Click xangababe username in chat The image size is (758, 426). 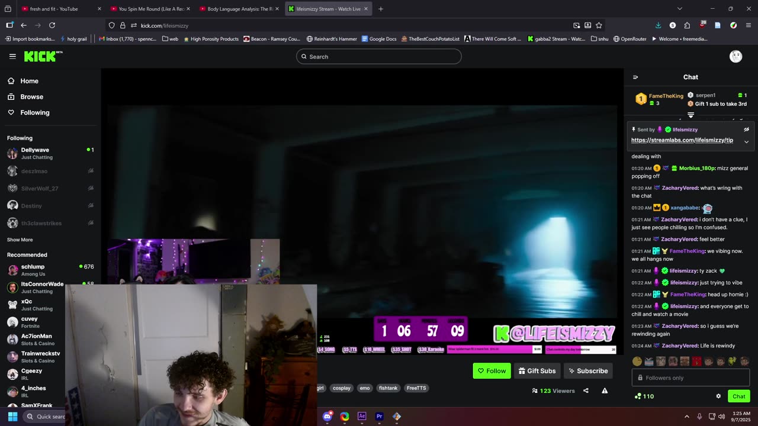point(685,208)
